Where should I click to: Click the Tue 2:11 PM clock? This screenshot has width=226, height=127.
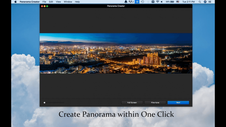pos(188,2)
